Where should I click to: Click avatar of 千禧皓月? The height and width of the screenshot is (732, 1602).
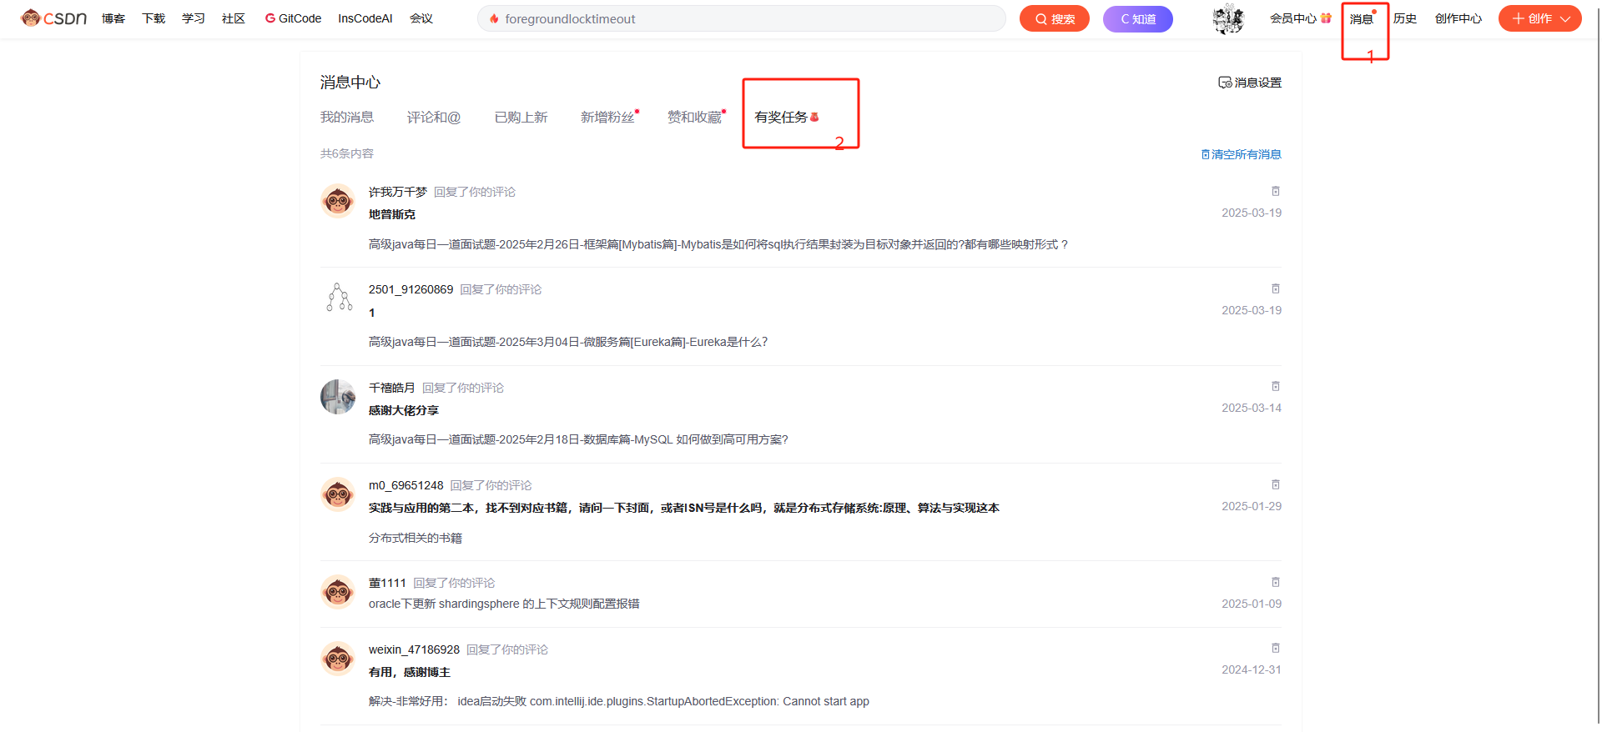(x=338, y=397)
